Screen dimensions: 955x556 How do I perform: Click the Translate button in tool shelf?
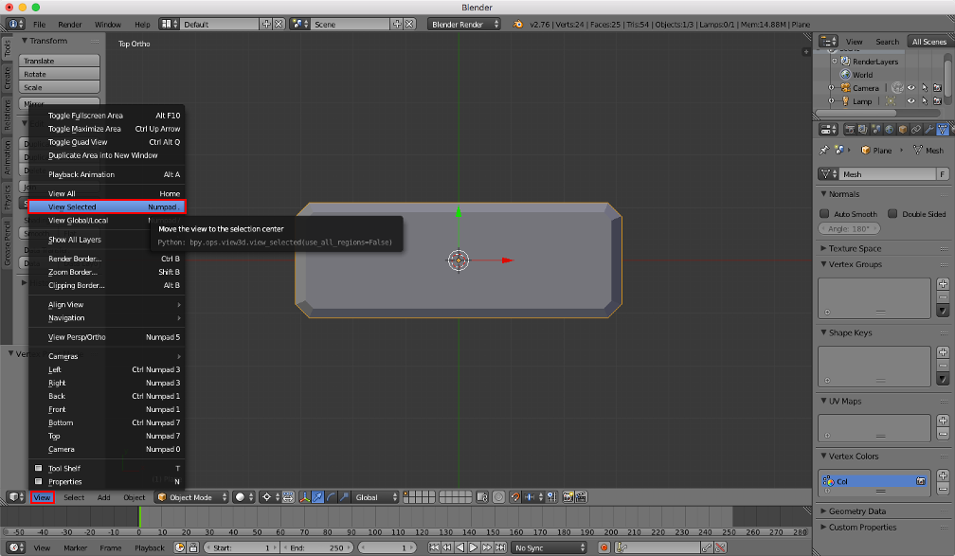tap(59, 61)
